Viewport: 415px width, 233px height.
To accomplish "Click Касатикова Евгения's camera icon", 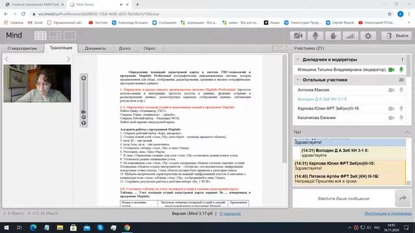I will tap(392, 118).
